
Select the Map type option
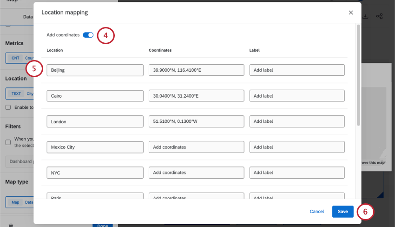coord(16,202)
